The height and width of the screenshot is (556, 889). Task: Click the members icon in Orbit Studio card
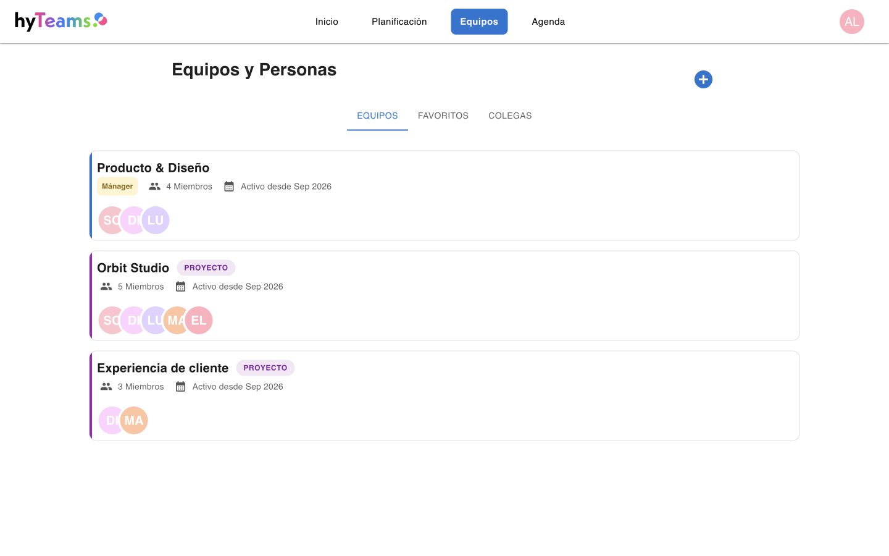(106, 286)
